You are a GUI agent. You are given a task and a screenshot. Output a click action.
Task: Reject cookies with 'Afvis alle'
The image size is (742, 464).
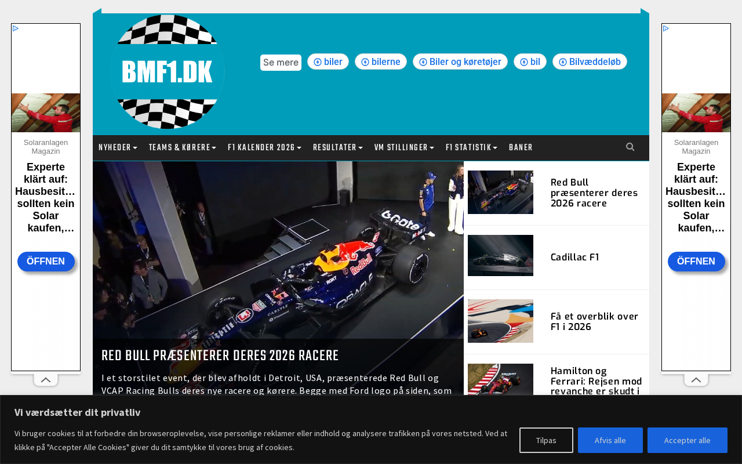point(610,440)
